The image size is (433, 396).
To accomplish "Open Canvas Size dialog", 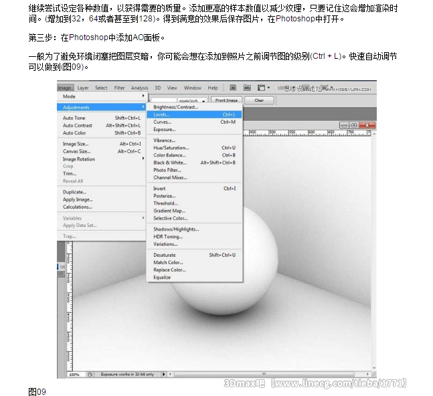I will tap(101, 151).
